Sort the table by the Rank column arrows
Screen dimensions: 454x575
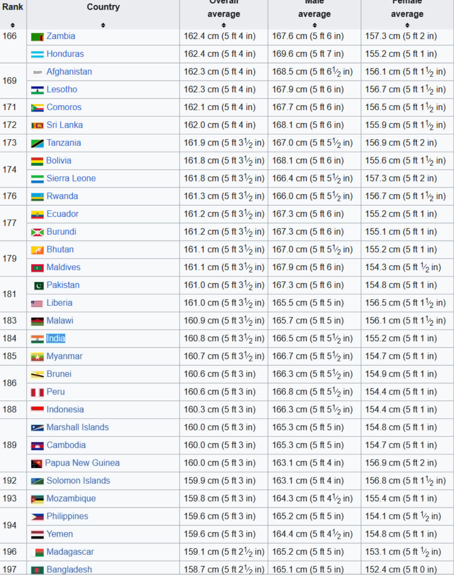[13, 25]
